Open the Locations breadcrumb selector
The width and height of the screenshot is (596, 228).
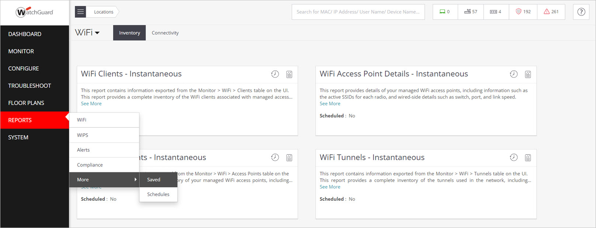[104, 12]
